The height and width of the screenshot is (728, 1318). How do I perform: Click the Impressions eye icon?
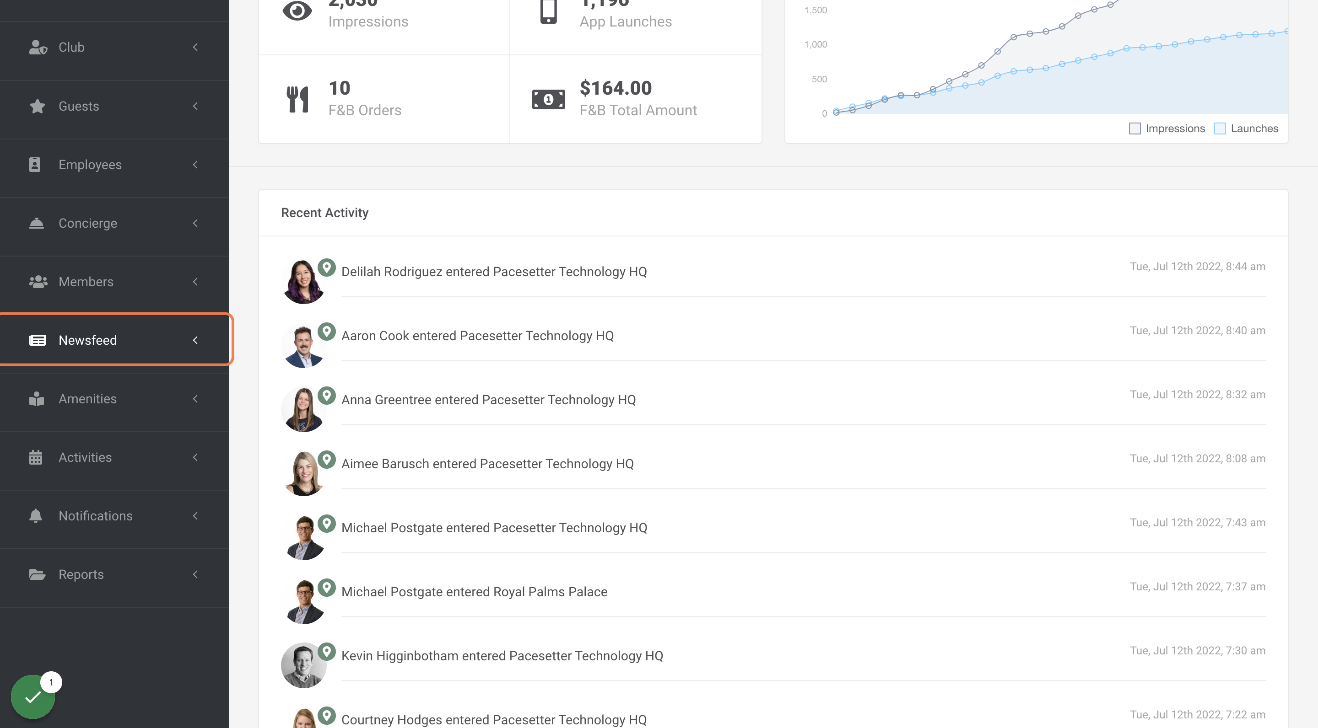tap(297, 11)
